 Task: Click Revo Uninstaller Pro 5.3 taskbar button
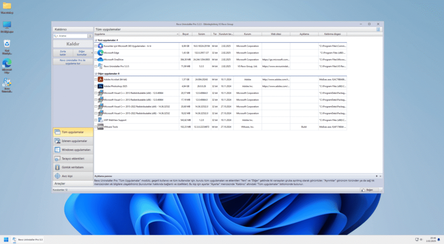[x=27, y=240]
